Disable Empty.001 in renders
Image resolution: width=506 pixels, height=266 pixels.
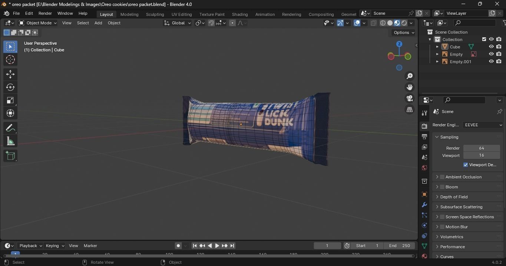499,62
